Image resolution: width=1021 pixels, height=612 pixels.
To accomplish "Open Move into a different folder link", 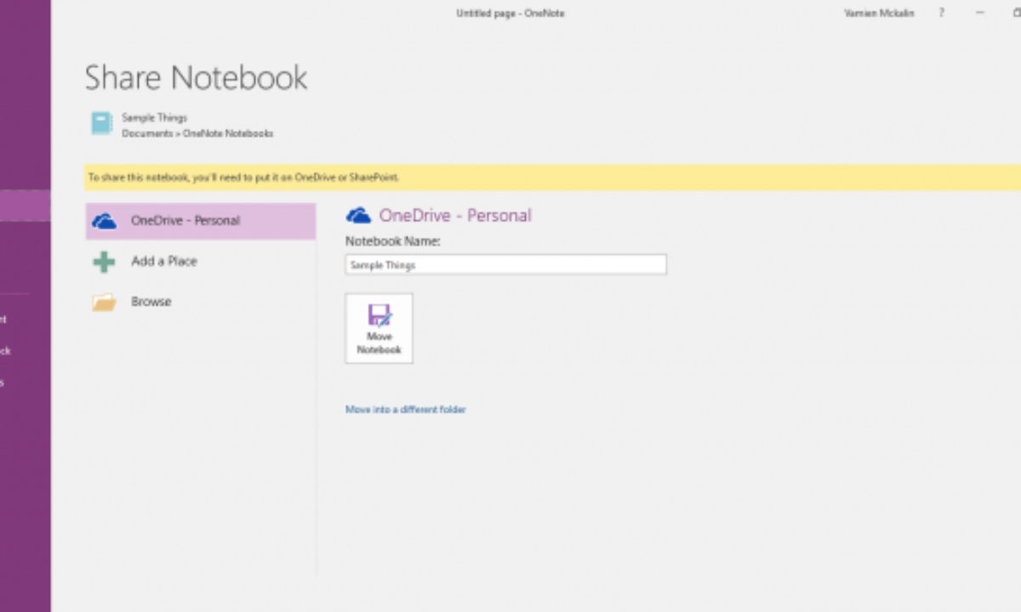I will [406, 410].
